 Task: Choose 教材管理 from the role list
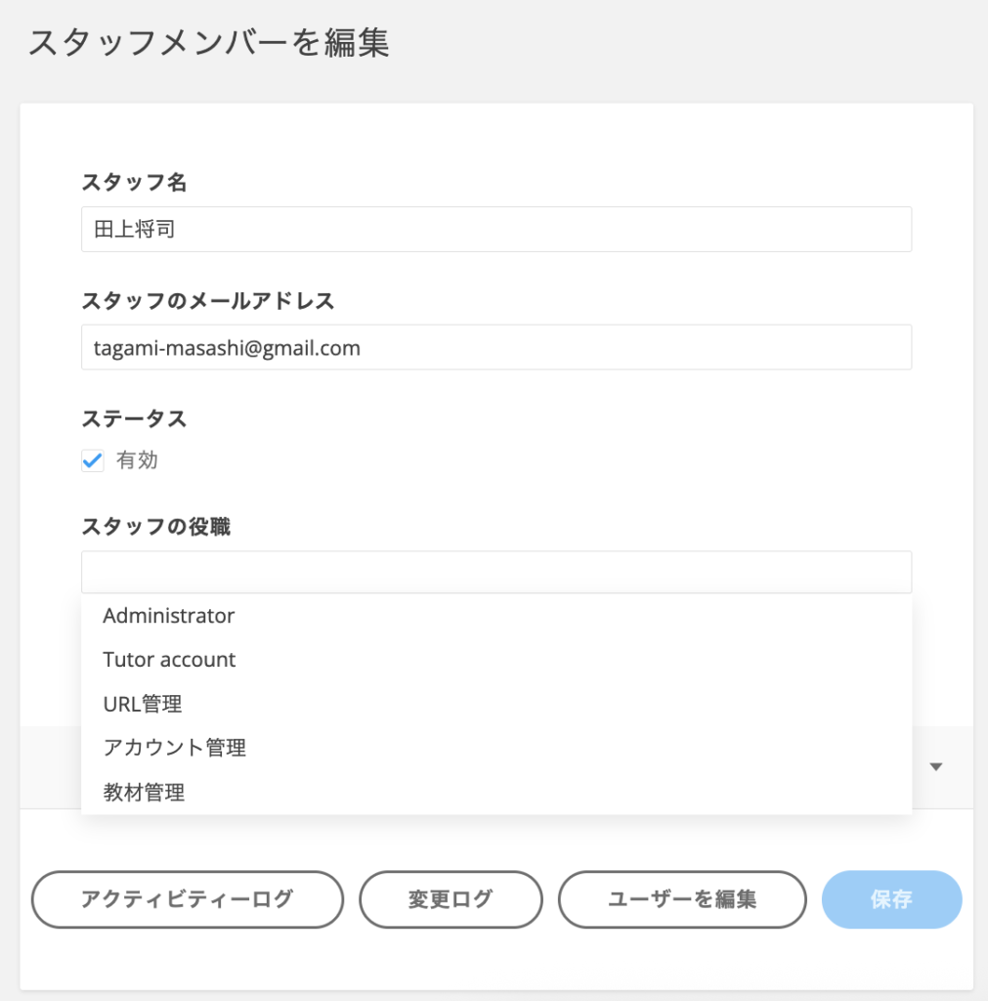[x=144, y=793]
